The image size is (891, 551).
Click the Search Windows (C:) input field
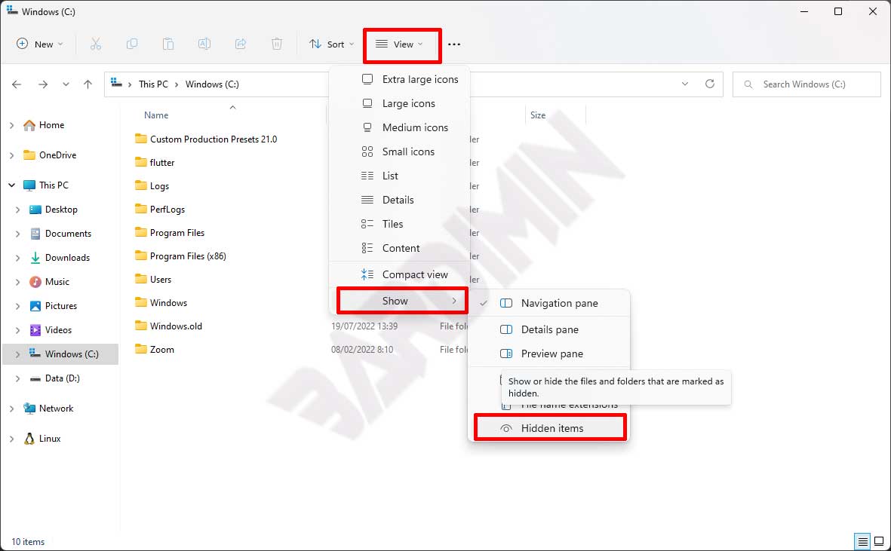(807, 84)
